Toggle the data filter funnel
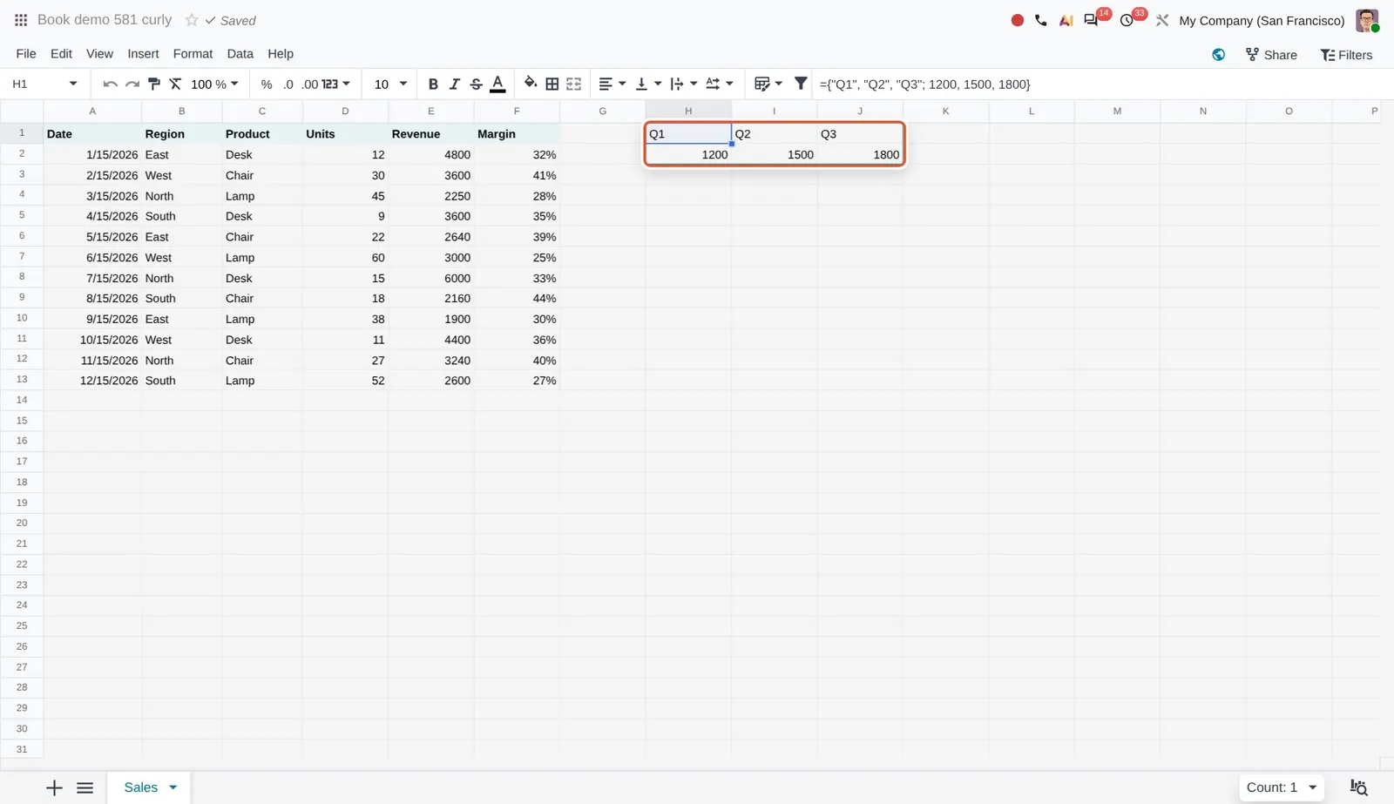This screenshot has width=1394, height=804. (801, 84)
